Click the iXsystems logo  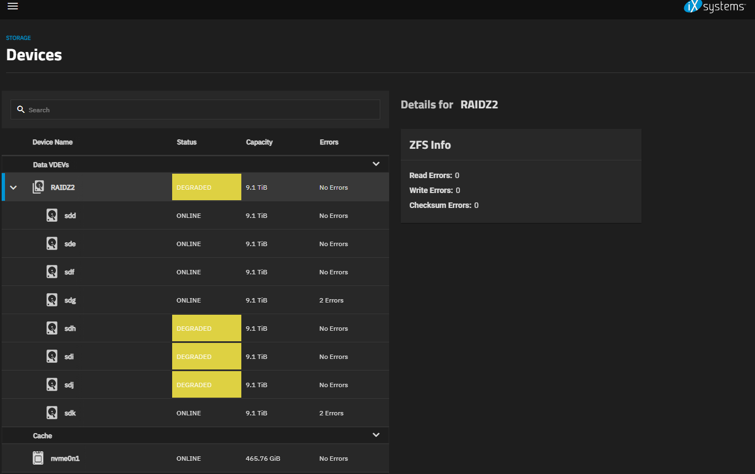(715, 7)
